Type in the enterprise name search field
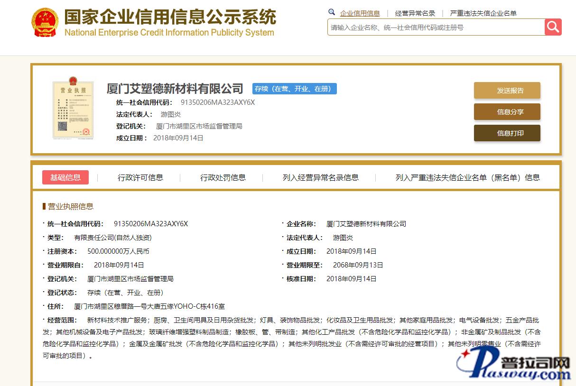This screenshot has width=576, height=386. pyautogui.click(x=436, y=28)
